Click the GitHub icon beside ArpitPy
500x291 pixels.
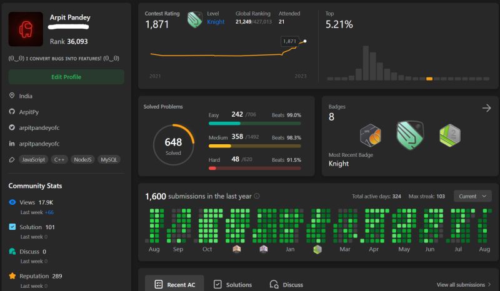coord(12,112)
